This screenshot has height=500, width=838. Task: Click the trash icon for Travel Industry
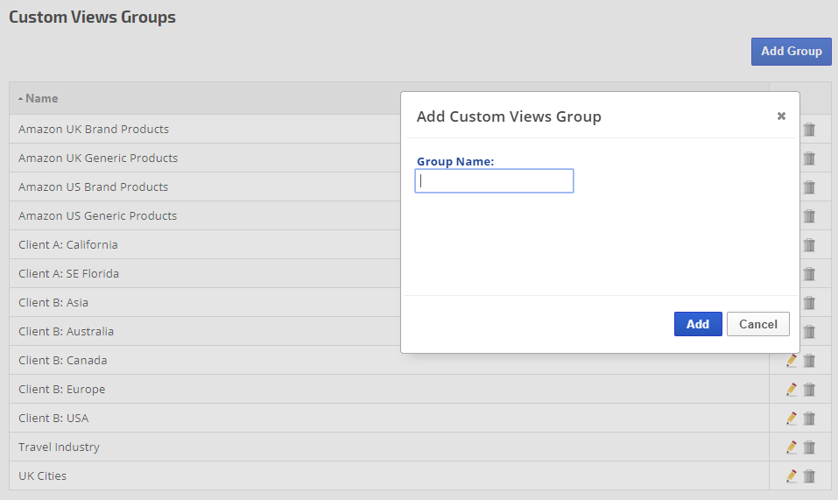click(809, 447)
